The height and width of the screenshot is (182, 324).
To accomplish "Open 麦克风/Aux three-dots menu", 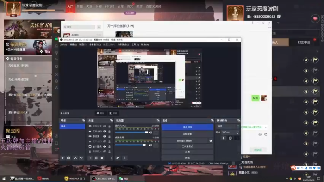I will tap(156, 133).
